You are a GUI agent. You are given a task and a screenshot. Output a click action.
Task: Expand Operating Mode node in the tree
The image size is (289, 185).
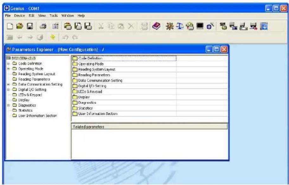[x=8, y=69]
